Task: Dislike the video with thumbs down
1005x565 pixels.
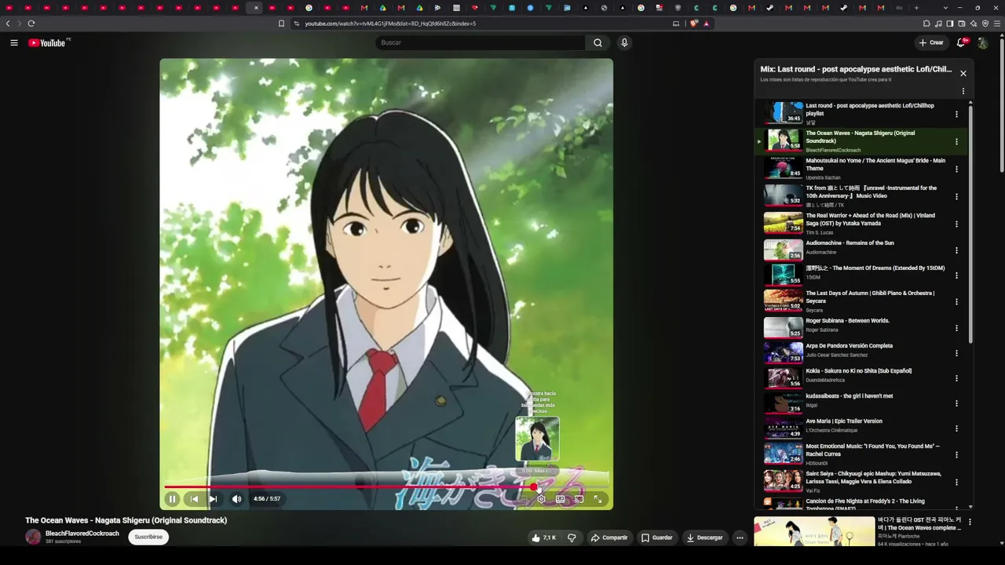Action: (x=572, y=538)
